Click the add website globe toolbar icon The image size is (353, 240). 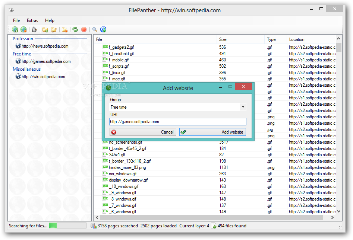(15, 29)
